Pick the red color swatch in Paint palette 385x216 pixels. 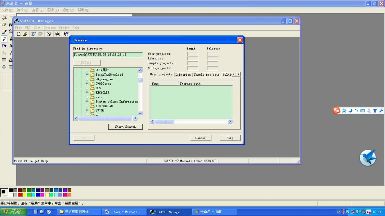coord(20,195)
